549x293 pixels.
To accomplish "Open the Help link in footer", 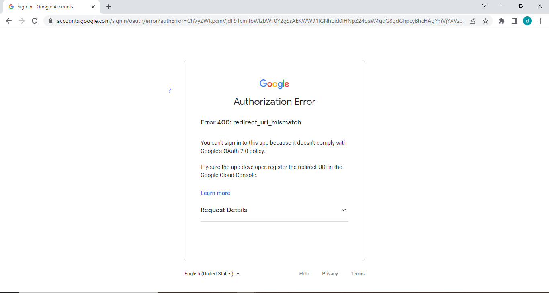I will (x=304, y=274).
